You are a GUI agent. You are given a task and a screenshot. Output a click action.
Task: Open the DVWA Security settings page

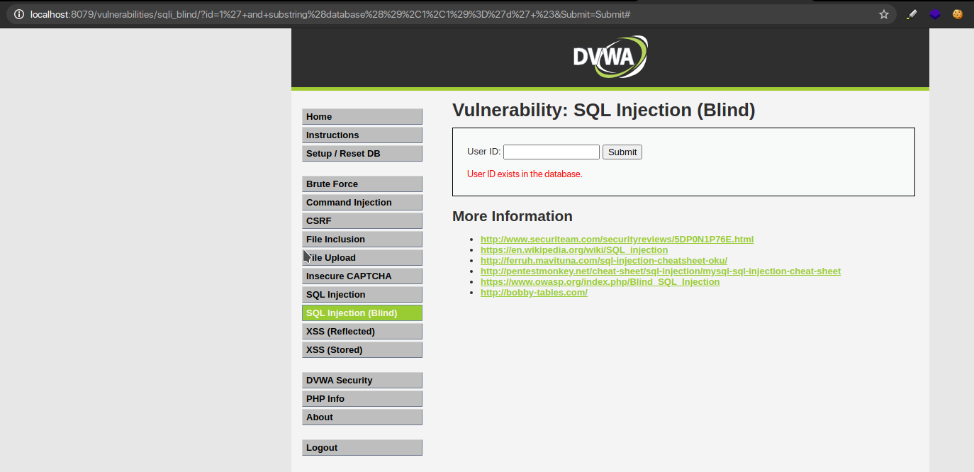click(362, 381)
